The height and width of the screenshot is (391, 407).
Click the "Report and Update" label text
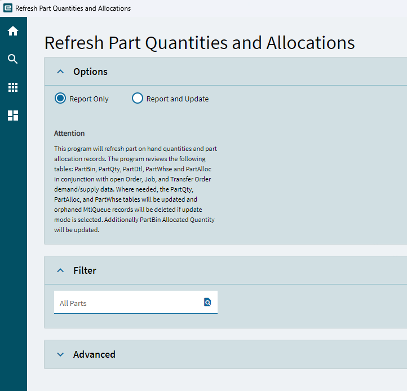pyautogui.click(x=178, y=99)
